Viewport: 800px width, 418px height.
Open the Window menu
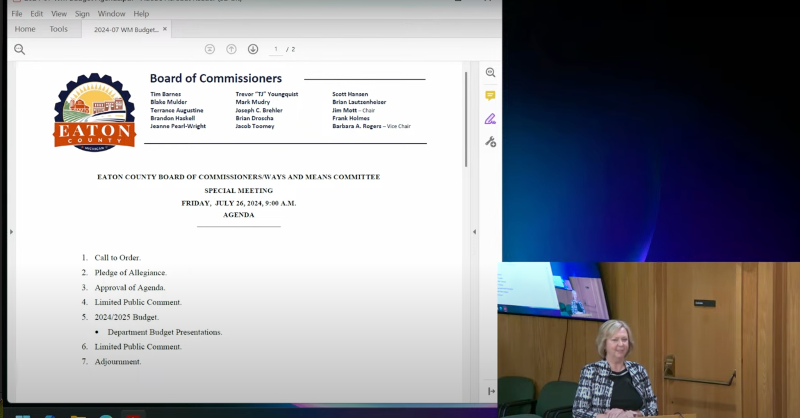(x=111, y=14)
